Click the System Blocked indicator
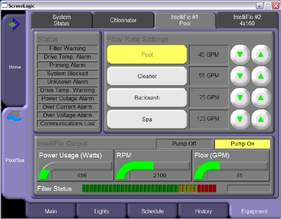Image resolution: width=281 pixels, height=219 pixels. pos(68,73)
